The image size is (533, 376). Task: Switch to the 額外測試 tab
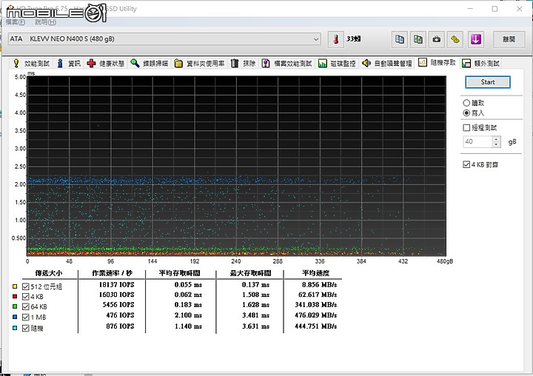click(480, 63)
